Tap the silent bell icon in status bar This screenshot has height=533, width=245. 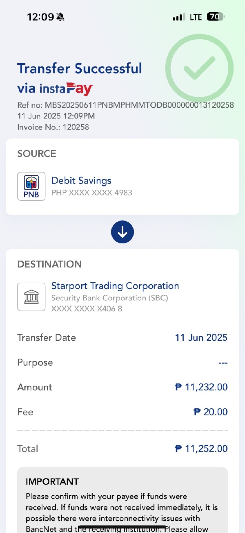[61, 17]
